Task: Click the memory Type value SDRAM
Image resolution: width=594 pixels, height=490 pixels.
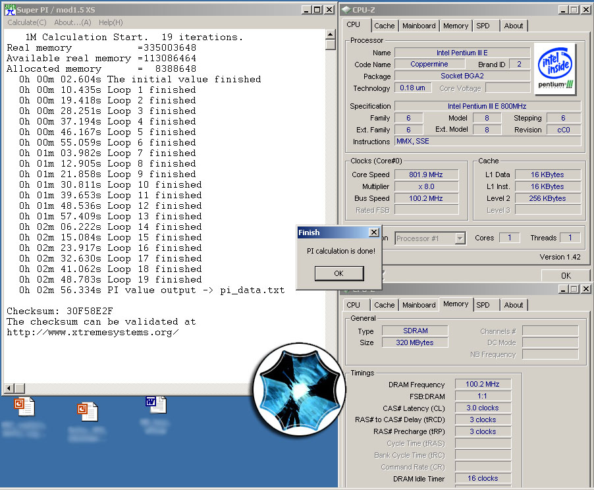Action: (x=415, y=331)
